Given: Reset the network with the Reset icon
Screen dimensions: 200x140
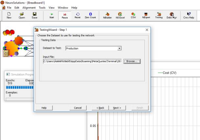Looking at the screenshot, I should click(x=78, y=15).
